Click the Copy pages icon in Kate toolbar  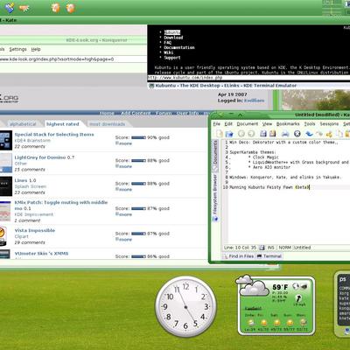339,134
